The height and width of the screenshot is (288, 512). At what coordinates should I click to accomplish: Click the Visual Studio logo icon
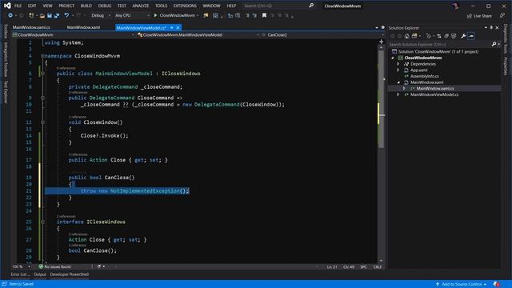[x=7, y=6]
